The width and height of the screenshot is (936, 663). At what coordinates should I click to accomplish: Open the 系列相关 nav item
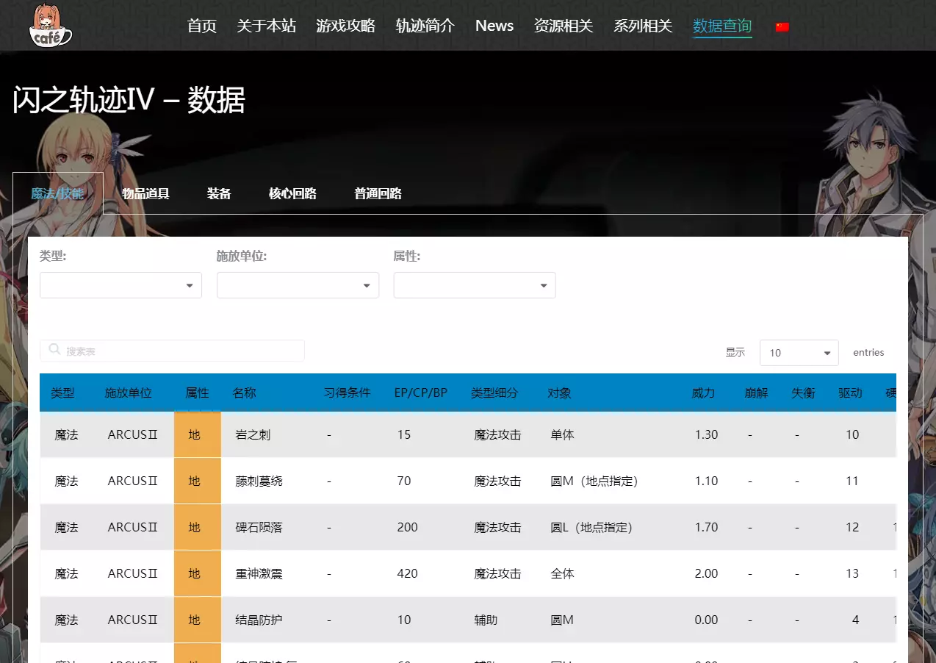643,26
